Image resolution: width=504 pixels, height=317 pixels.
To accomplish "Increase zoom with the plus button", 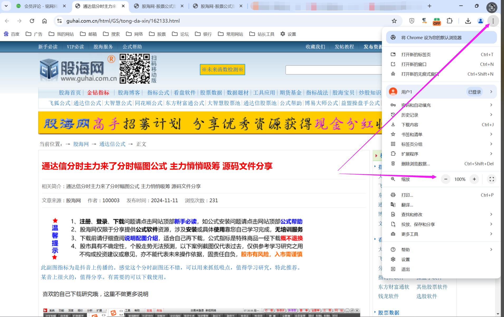I will pos(474,179).
